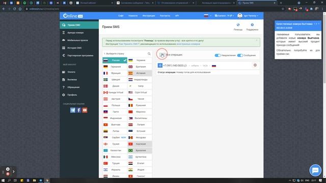The width and height of the screenshot is (326, 183).
Task: Select Украина in the country list
Action: (x=140, y=60)
